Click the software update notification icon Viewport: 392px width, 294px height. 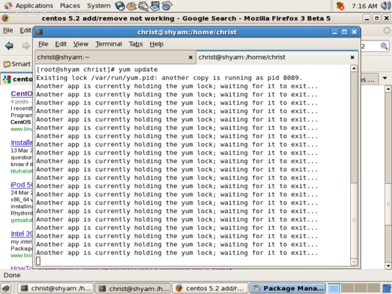tap(341, 6)
